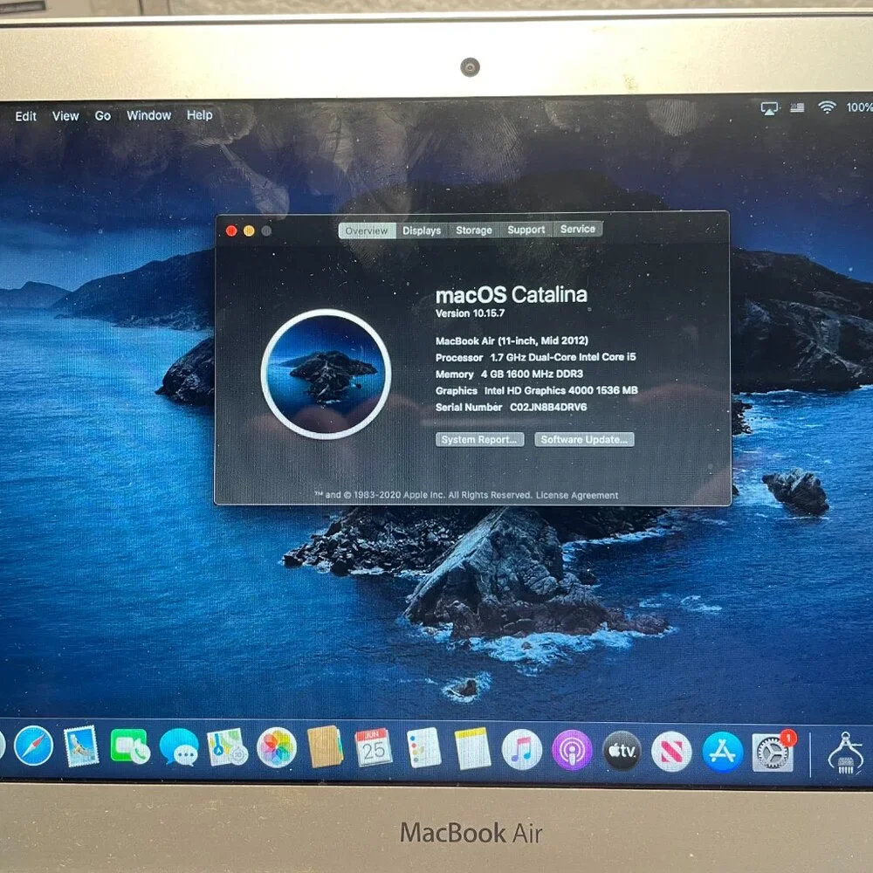
Task: Click the AirPlay display menu icon
Action: (769, 108)
